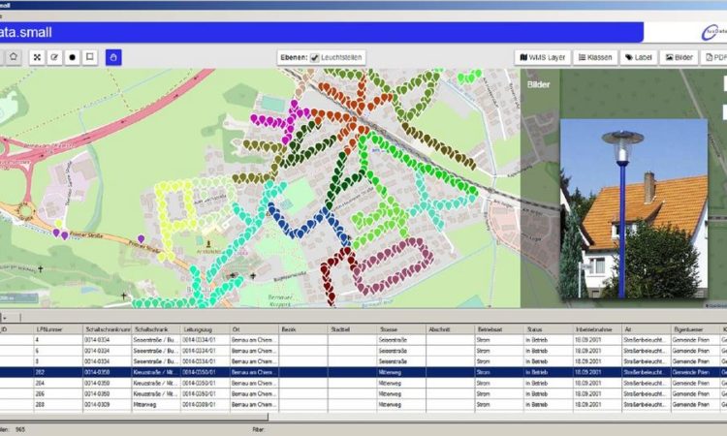The width and height of the screenshot is (727, 436).
Task: Click the Eigentuemer column header
Action: tap(695, 329)
